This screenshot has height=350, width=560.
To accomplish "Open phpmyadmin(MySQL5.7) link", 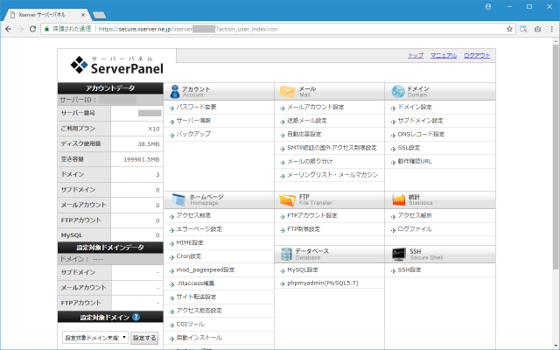I will coord(321,283).
